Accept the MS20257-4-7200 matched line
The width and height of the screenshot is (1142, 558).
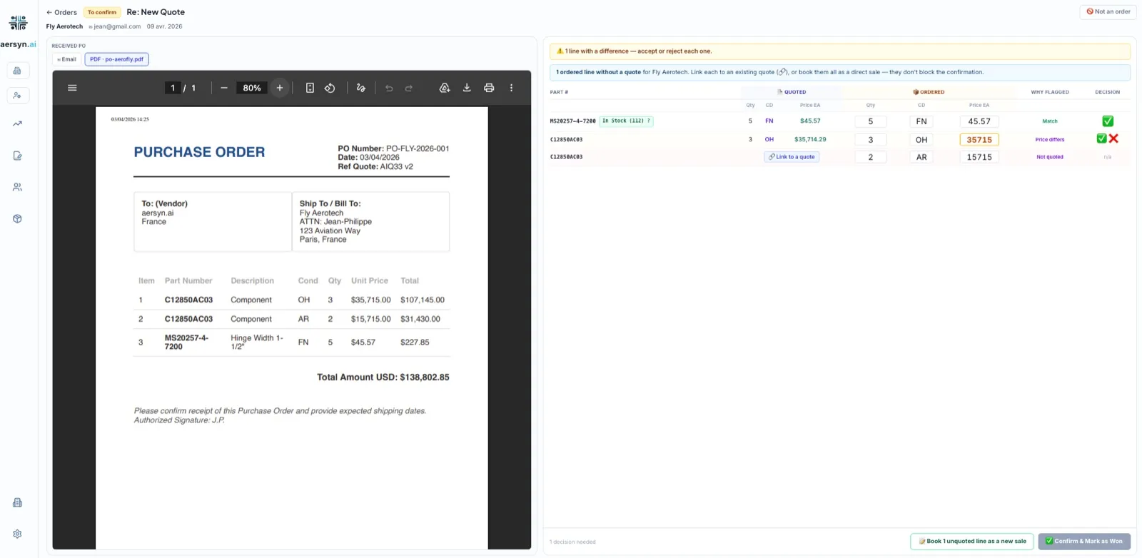coord(1108,121)
